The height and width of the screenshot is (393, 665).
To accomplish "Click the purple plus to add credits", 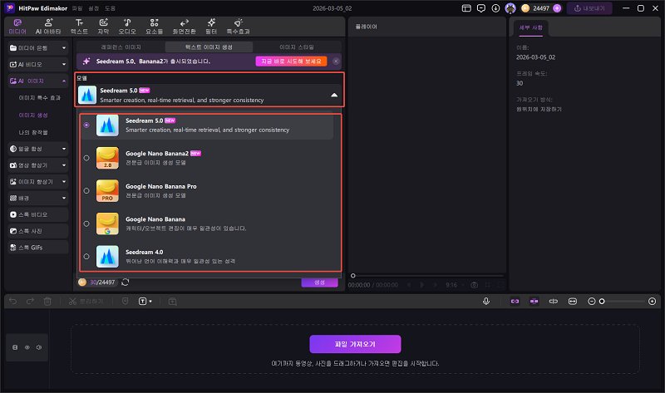I will point(557,8).
